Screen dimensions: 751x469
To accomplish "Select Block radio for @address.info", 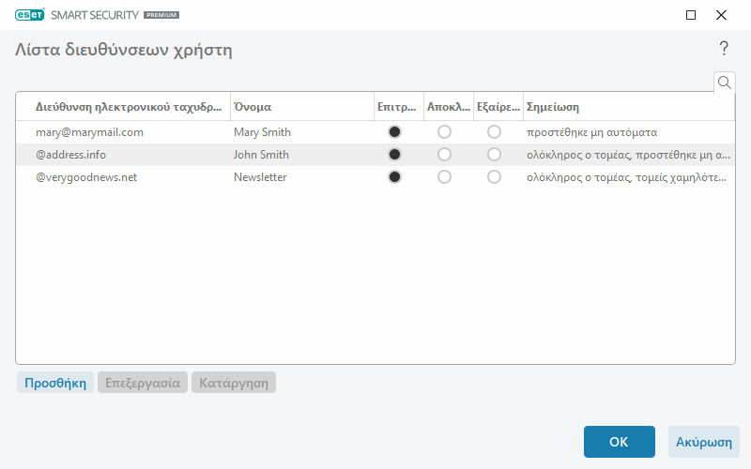I will coord(444,155).
